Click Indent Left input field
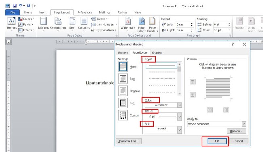Screen dimensions: 263x152 [183, 25]
